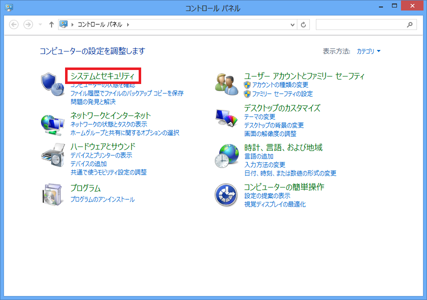427x300 pixels.
Task: Click the User Accounts people icon
Action: tap(226, 84)
